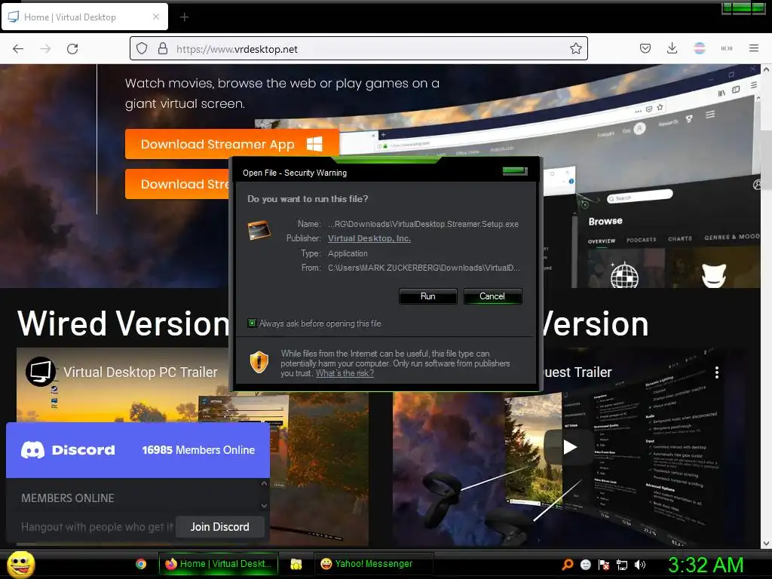This screenshot has height=579, width=772.
Task: Click MEMBERS ONLINE heading in Discord widget
Action: tap(67, 498)
